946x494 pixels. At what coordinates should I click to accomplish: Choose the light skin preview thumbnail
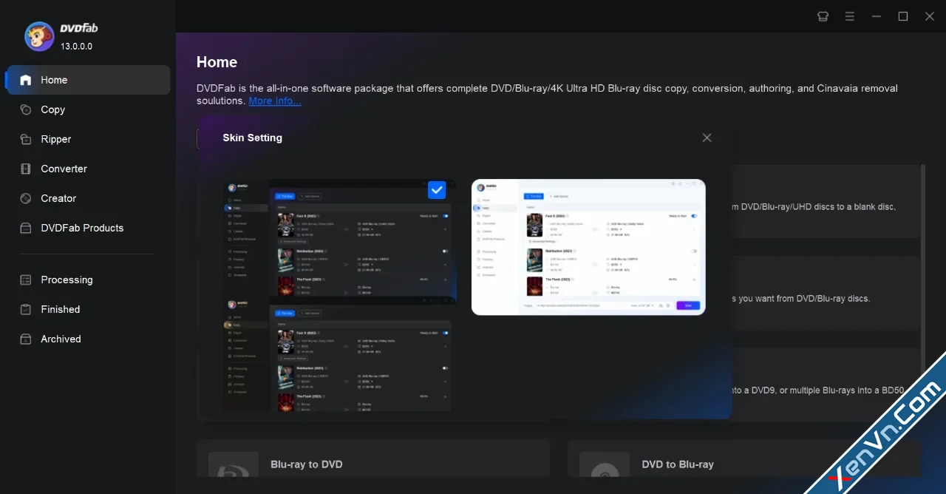tap(588, 247)
